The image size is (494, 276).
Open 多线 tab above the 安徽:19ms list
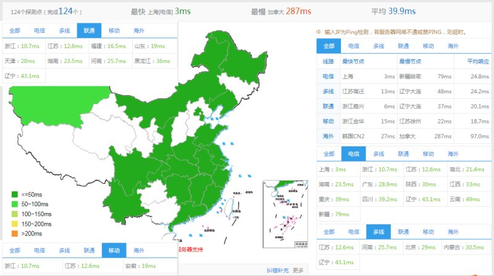[64, 251]
